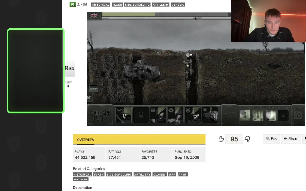The height and width of the screenshot is (191, 306).
Task: Open top FLASH tag
Action: (x=117, y=5)
